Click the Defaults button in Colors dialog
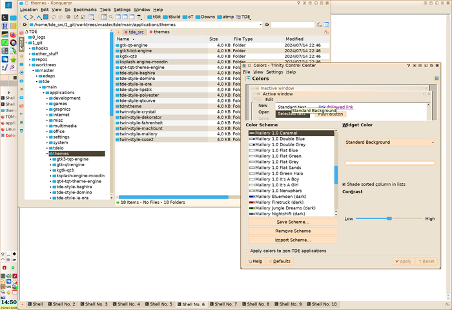 (x=278, y=261)
